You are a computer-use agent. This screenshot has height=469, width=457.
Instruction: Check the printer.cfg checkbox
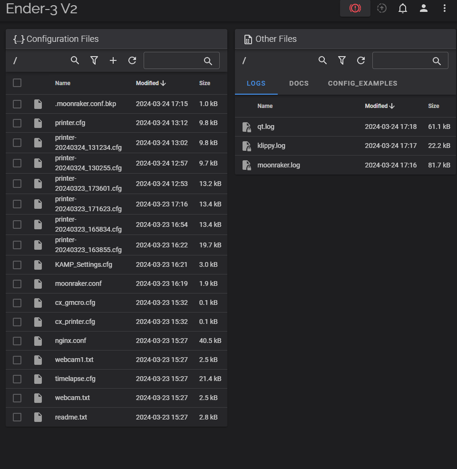(x=17, y=123)
